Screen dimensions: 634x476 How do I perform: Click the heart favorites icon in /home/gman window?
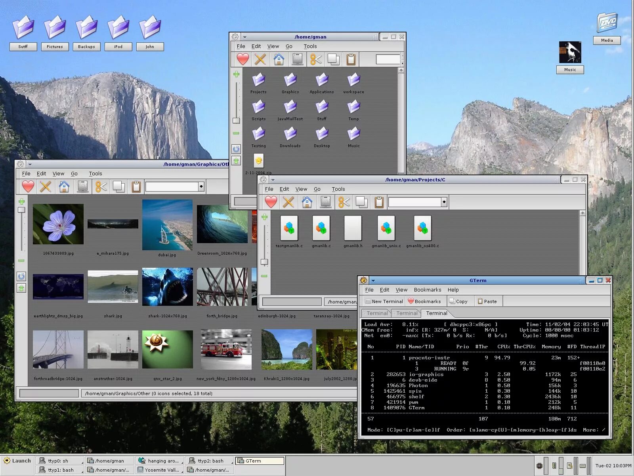[243, 59]
